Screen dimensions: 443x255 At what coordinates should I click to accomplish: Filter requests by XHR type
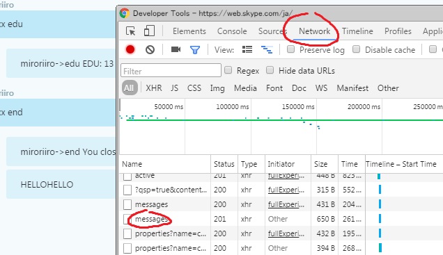[x=154, y=88]
